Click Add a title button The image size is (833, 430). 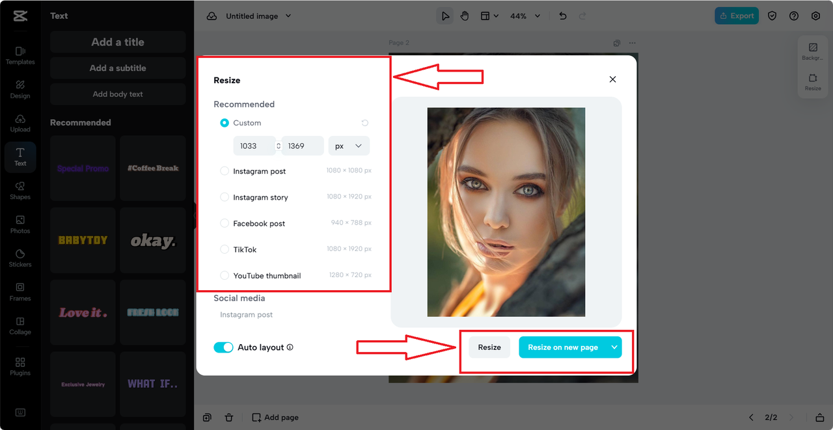118,42
